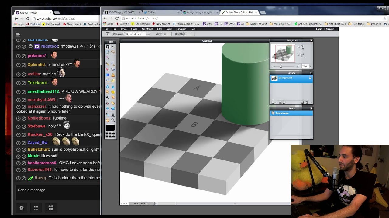Open the Language menu

tap(181, 29)
